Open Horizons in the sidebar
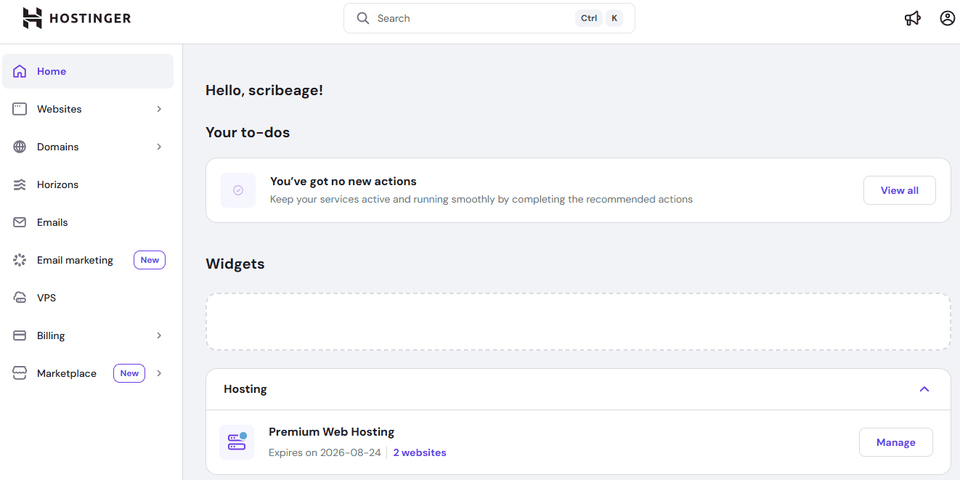 [x=88, y=184]
